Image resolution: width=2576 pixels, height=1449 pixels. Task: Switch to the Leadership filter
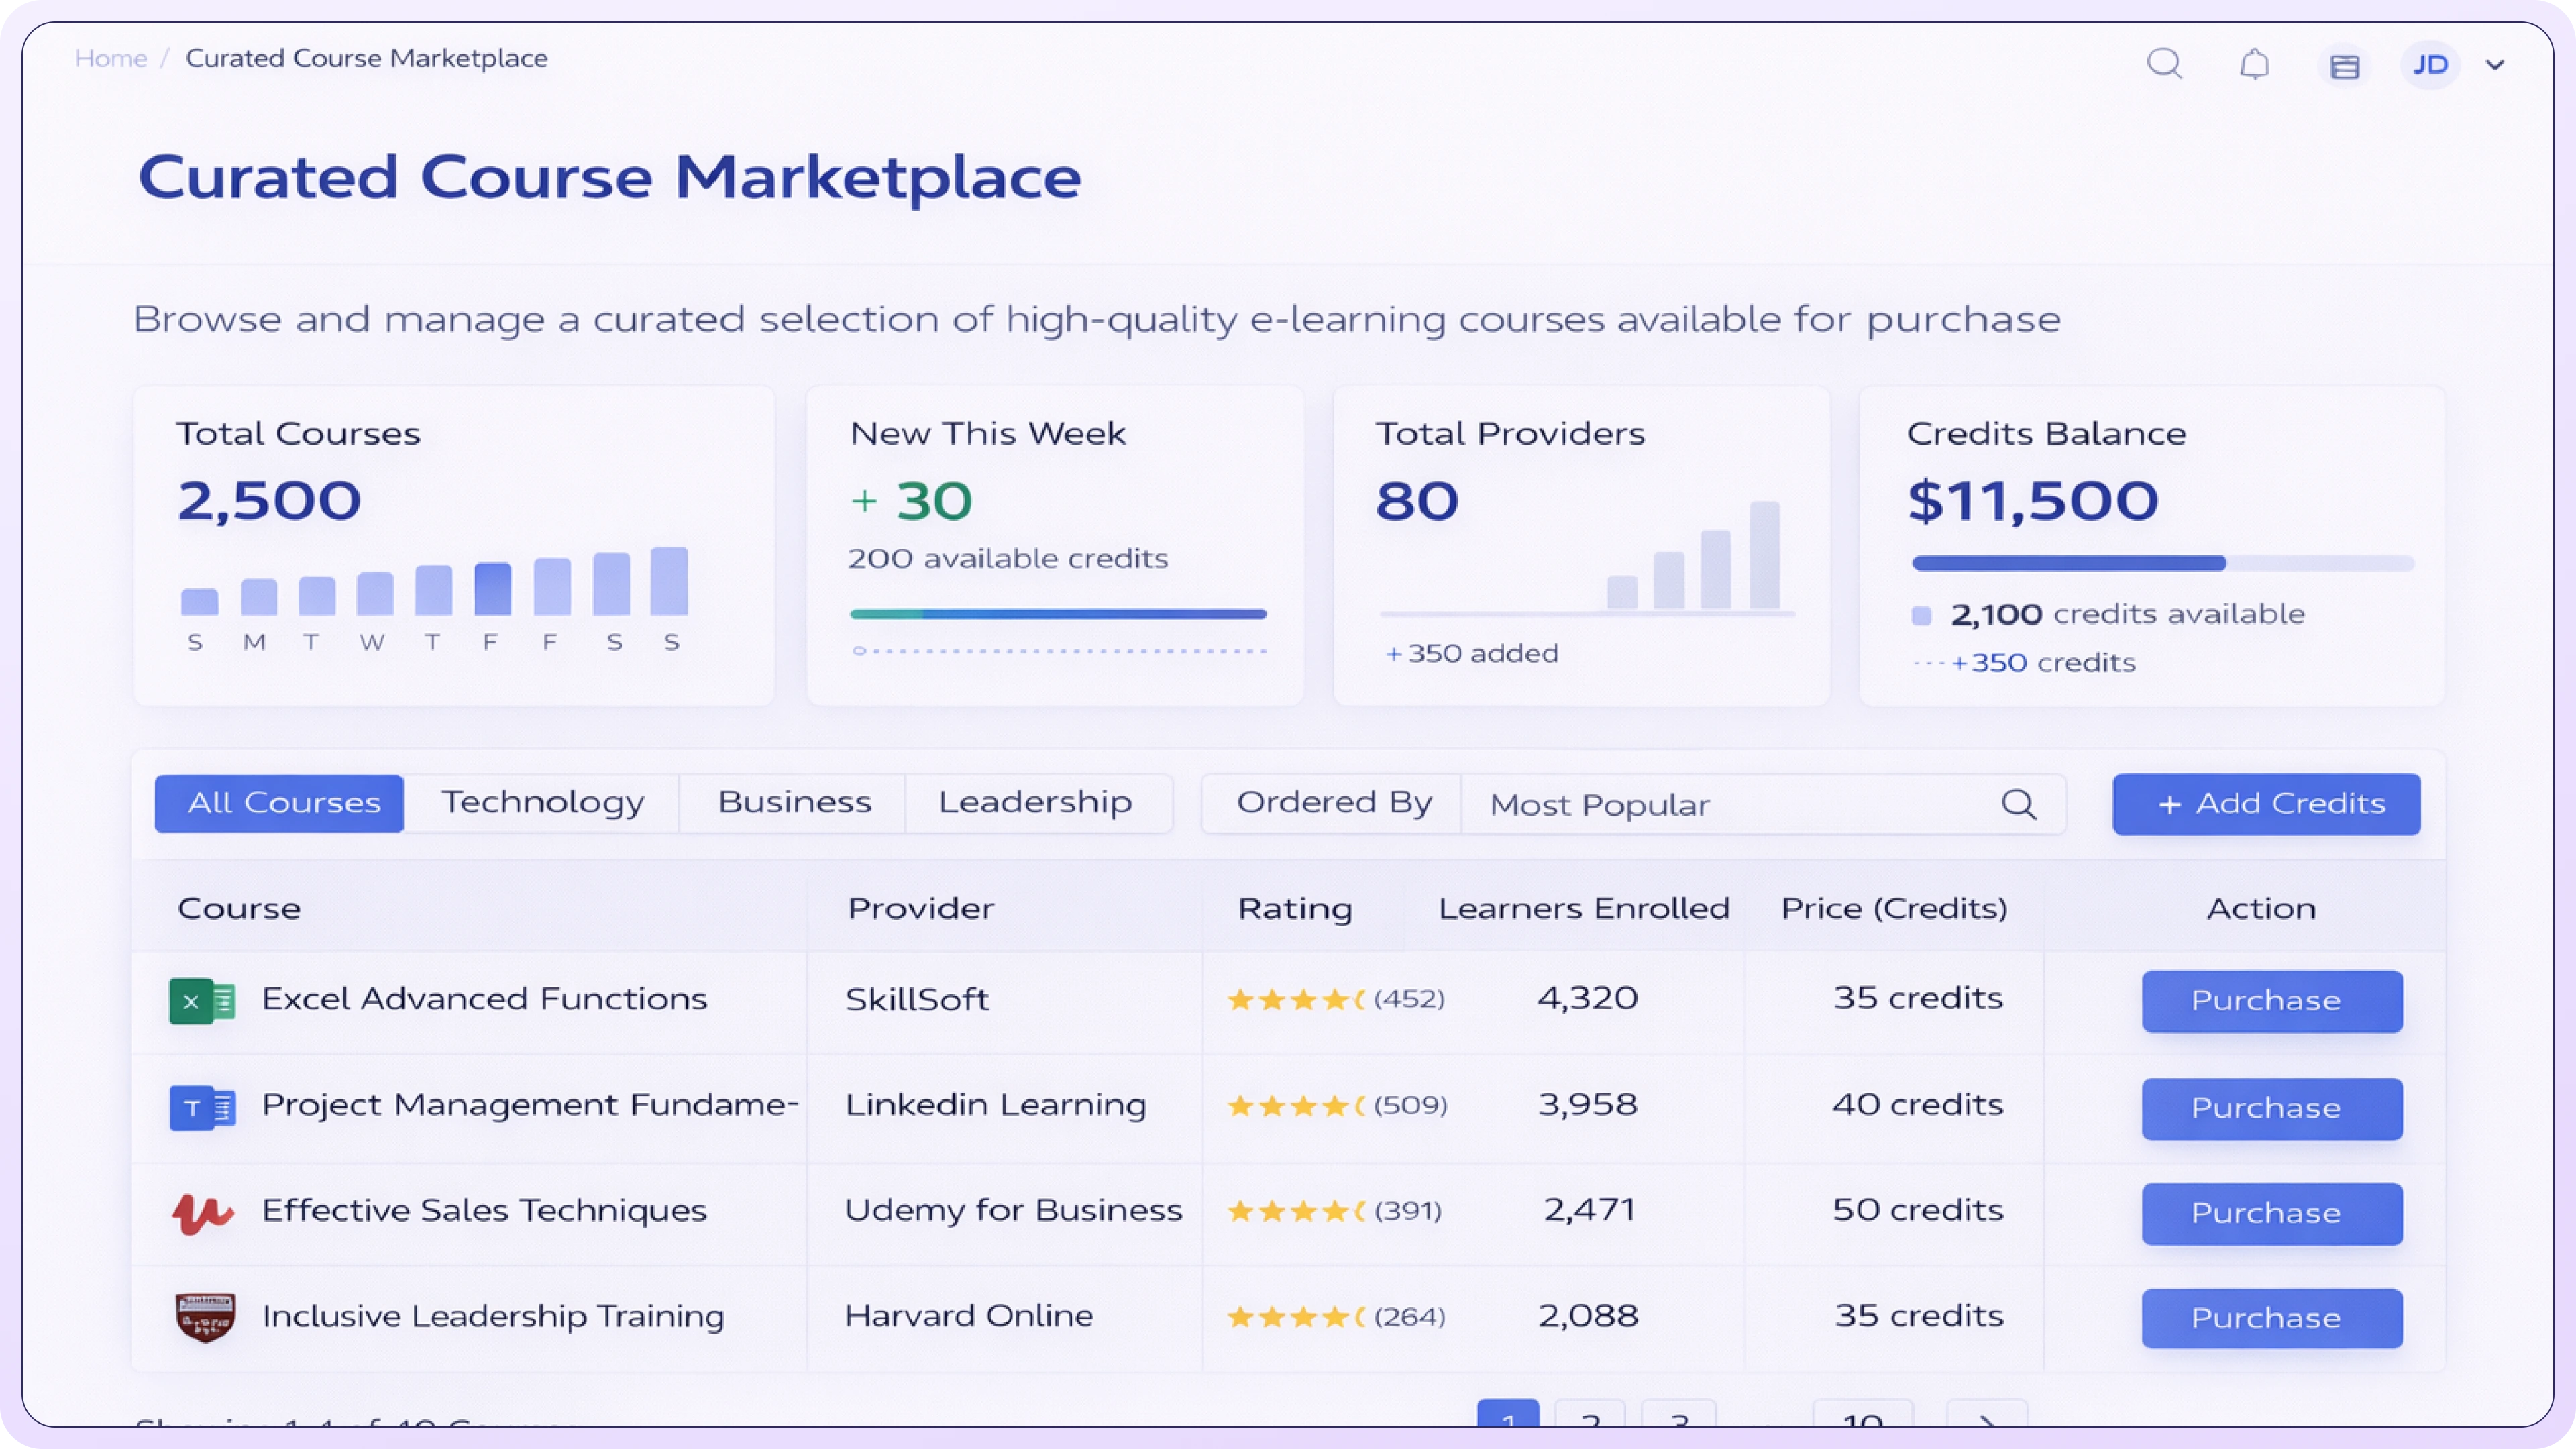point(1037,802)
